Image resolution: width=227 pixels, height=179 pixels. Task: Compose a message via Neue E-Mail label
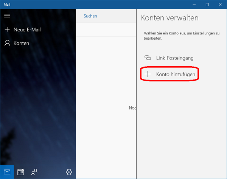[27, 30]
